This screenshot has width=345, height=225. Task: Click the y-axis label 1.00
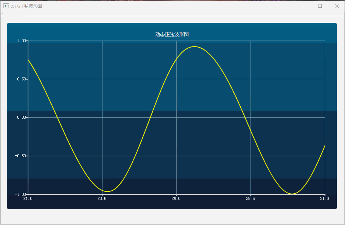click(21, 40)
